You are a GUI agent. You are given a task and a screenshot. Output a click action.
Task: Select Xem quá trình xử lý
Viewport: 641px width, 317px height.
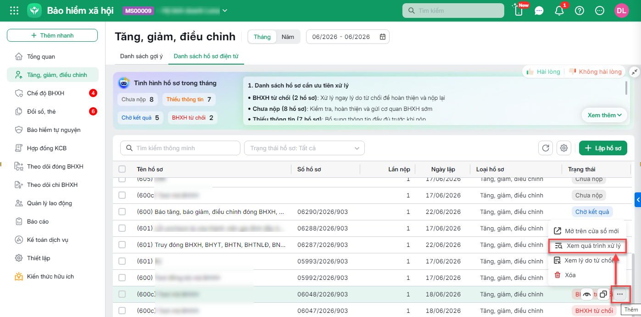587,246
